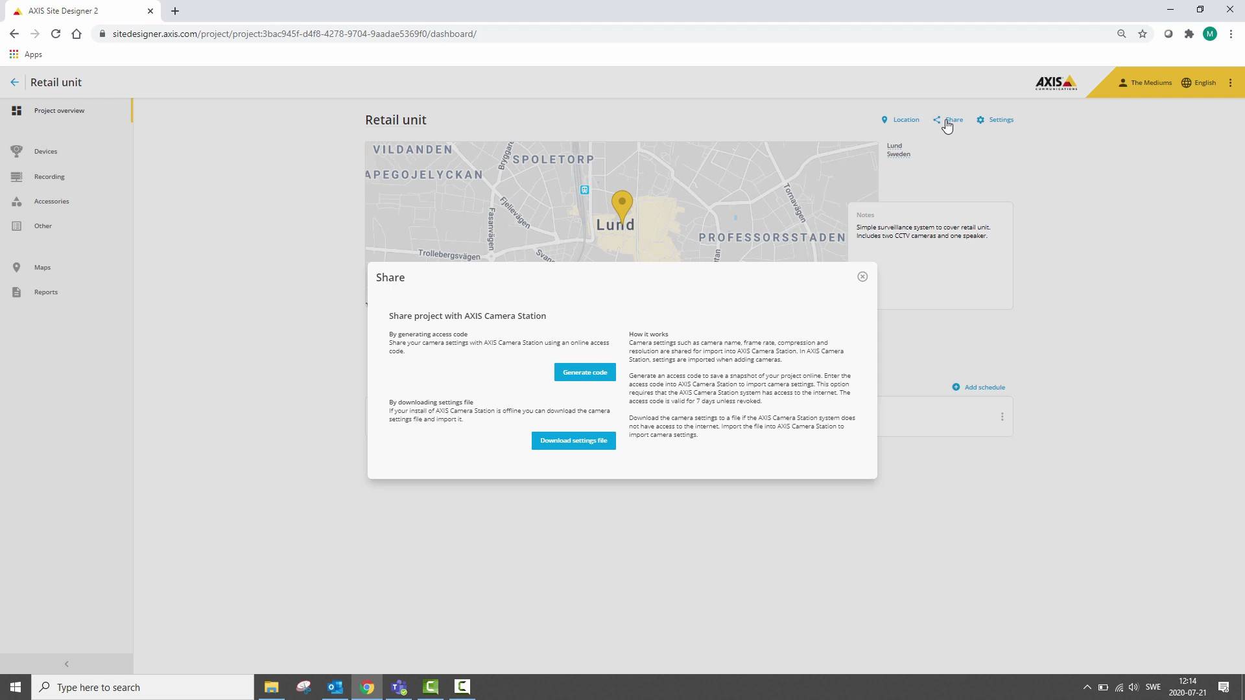Click the Devices camera icon
Screen dimensions: 1245x700
pos(17,152)
